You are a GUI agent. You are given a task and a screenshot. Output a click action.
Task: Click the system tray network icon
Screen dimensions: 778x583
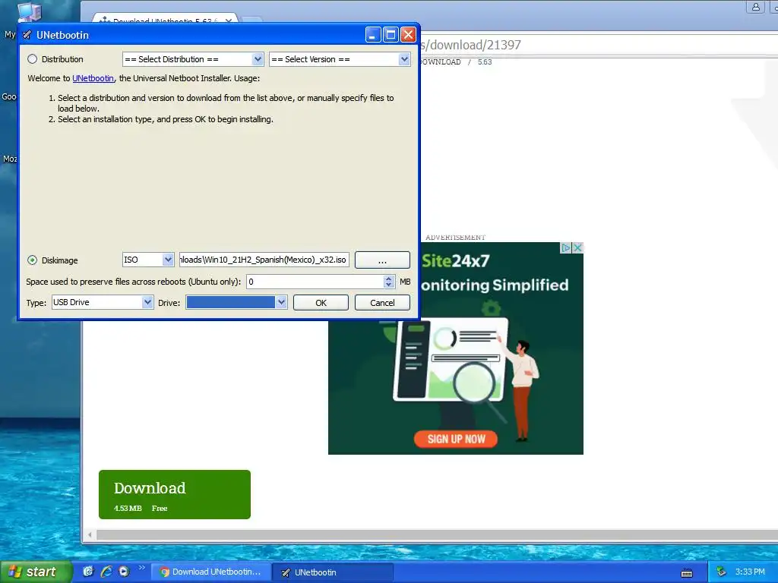click(x=722, y=572)
